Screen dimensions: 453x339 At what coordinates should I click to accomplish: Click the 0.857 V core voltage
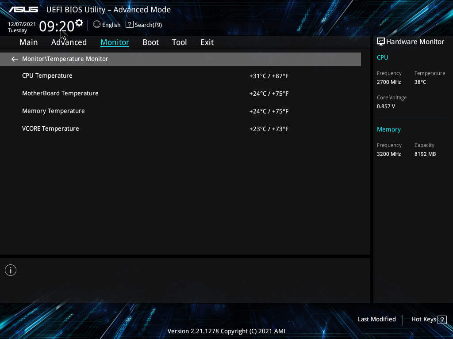click(x=386, y=106)
